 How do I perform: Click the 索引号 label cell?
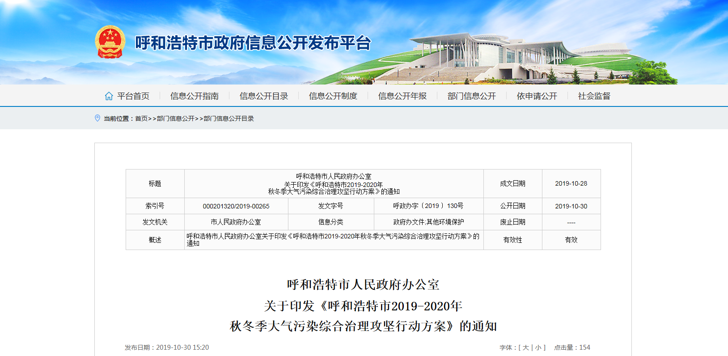(x=155, y=206)
